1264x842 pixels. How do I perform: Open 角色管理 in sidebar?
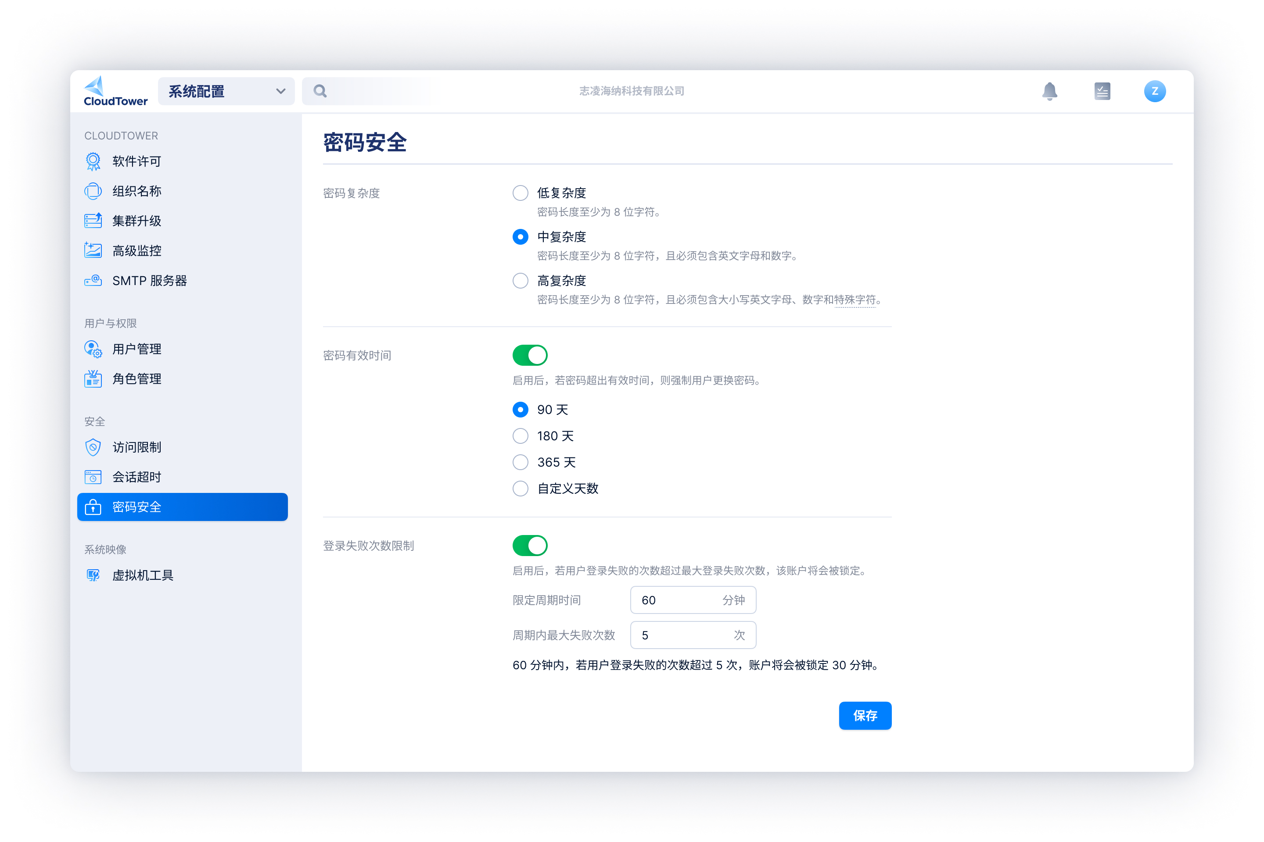tap(183, 379)
